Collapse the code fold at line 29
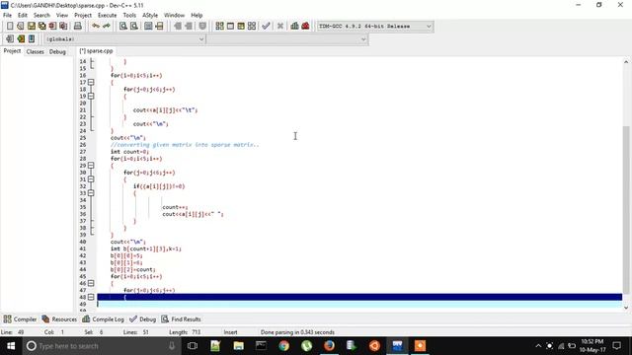Viewport: 632px width, 355px height. tap(91, 166)
